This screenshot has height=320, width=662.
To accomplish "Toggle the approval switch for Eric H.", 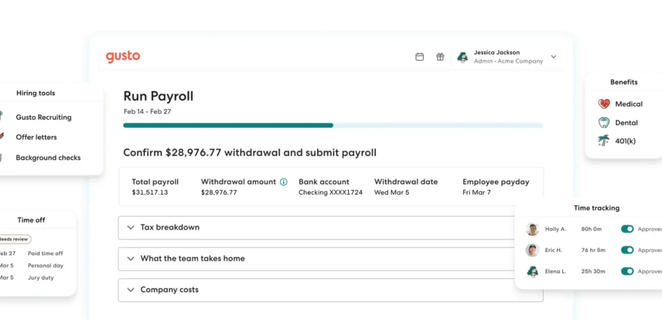I will point(627,250).
